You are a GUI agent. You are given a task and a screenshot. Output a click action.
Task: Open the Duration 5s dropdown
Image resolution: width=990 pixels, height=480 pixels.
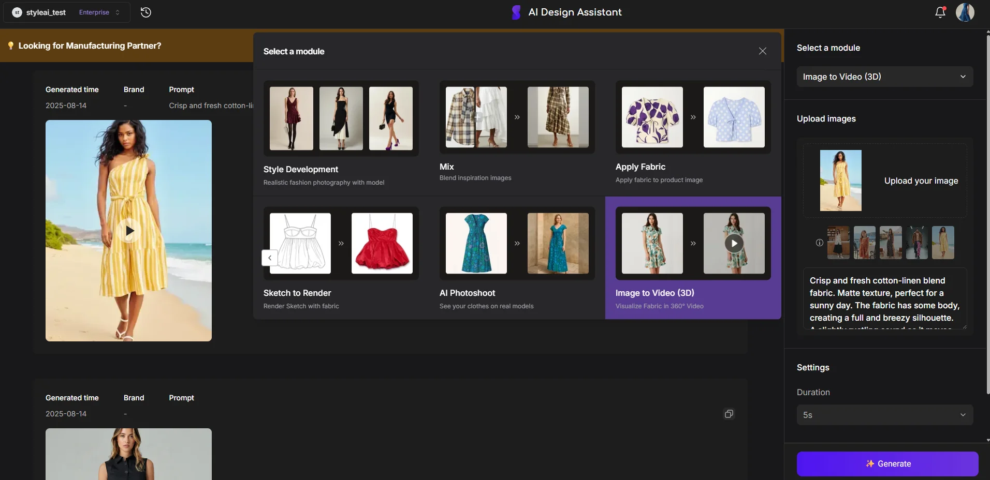click(884, 415)
